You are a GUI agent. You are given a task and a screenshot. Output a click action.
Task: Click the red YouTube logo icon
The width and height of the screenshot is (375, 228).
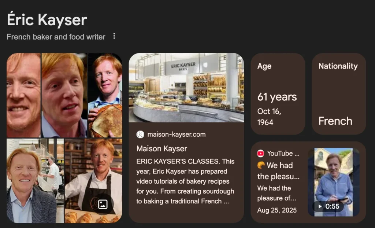pos(261,153)
